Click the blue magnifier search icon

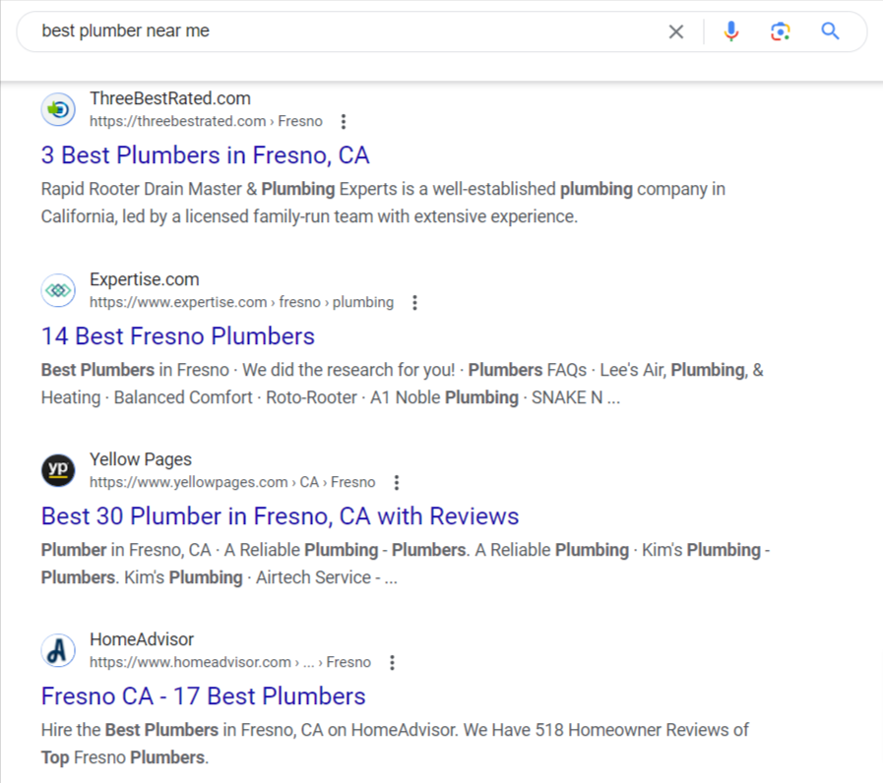(830, 30)
